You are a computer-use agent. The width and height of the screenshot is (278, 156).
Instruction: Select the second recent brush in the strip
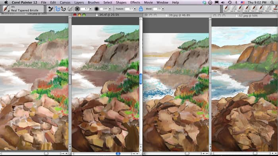coord(234,8)
